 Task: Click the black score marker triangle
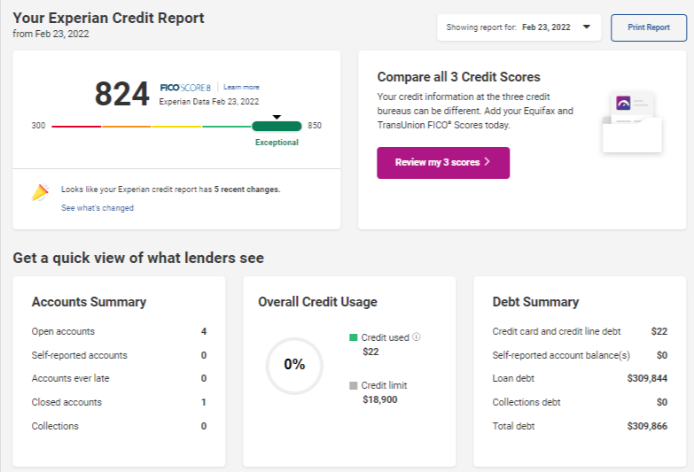pos(277,117)
